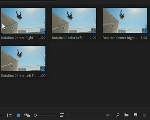Select the truncated 'Rotation Center Right ...' thumbnail
Viewport: 150px width, 120px height.
pos(125,20)
